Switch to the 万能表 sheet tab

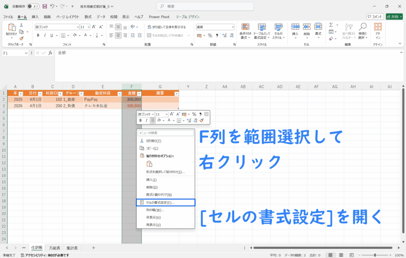54,248
